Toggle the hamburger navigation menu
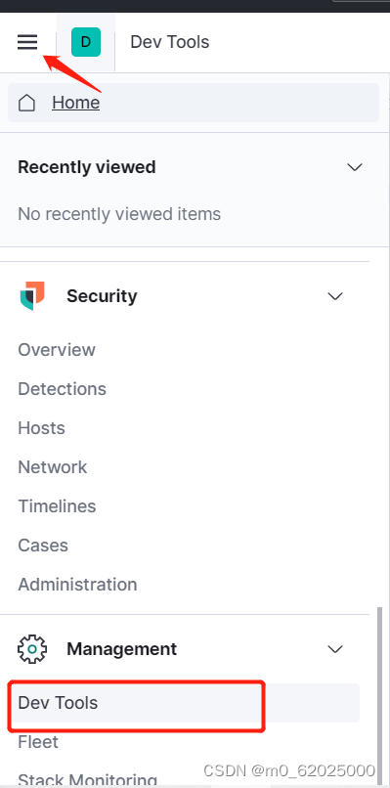 27,42
